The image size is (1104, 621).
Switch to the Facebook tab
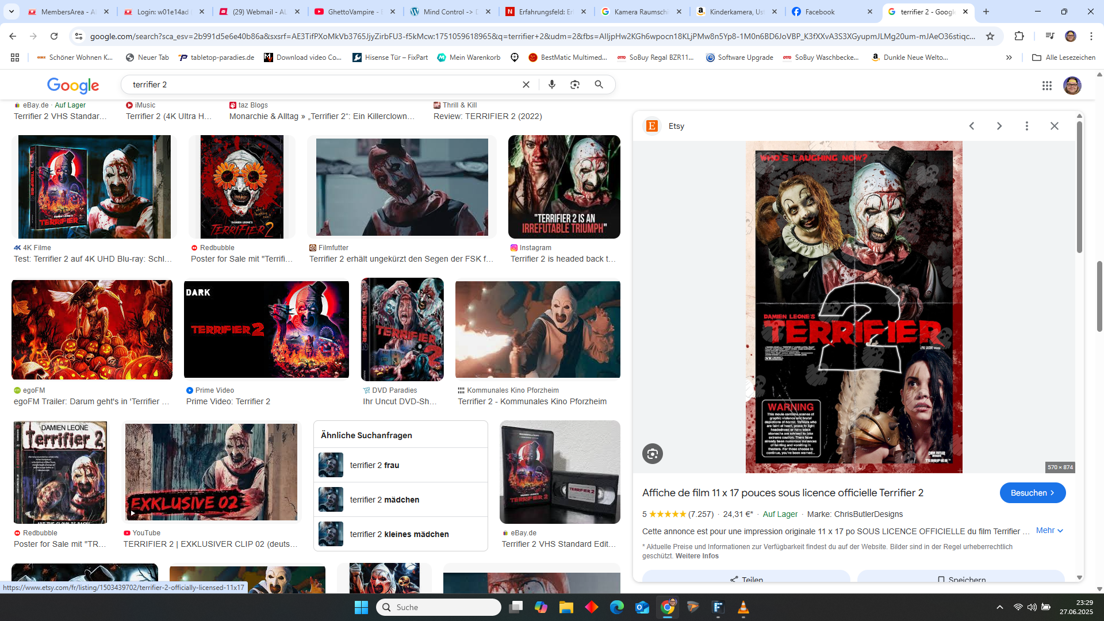[832, 11]
